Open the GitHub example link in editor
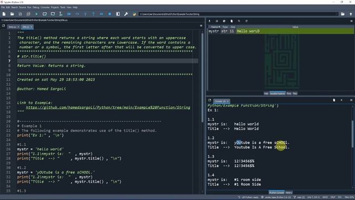 108,107
